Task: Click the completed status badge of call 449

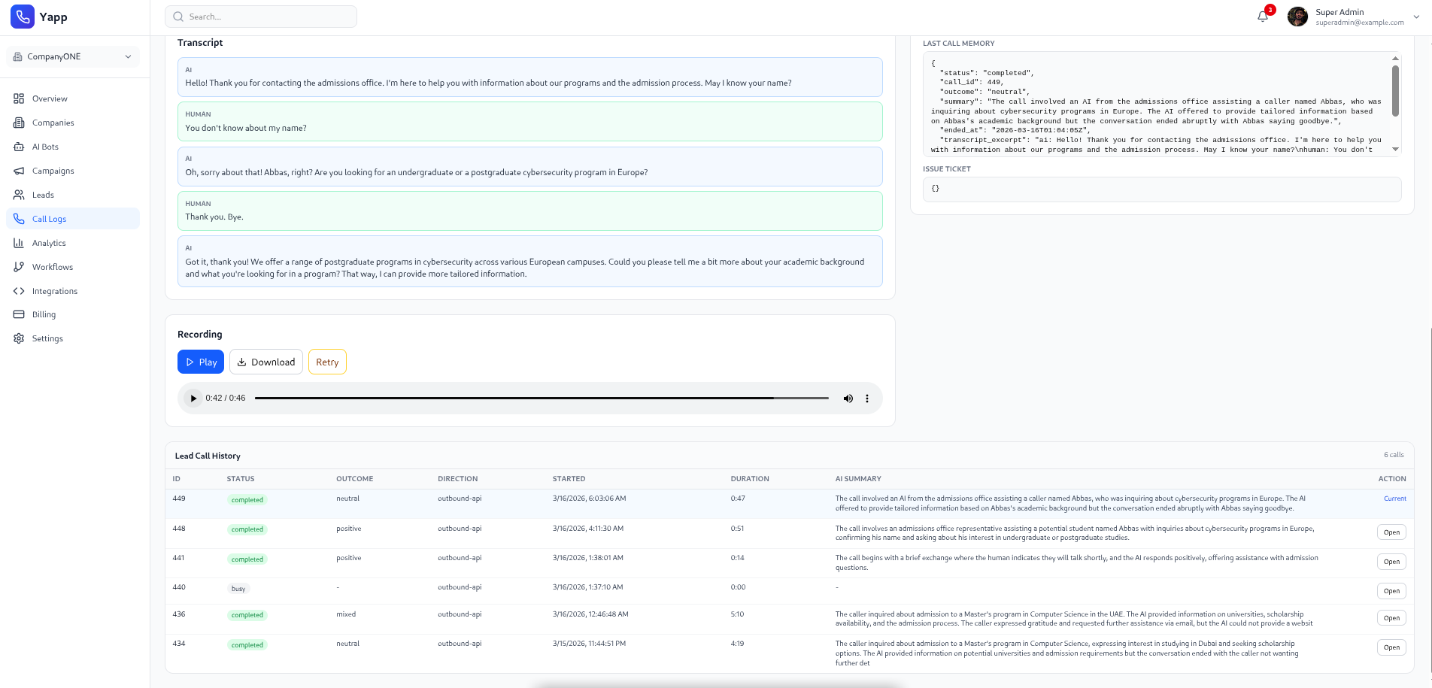Action: tap(247, 500)
